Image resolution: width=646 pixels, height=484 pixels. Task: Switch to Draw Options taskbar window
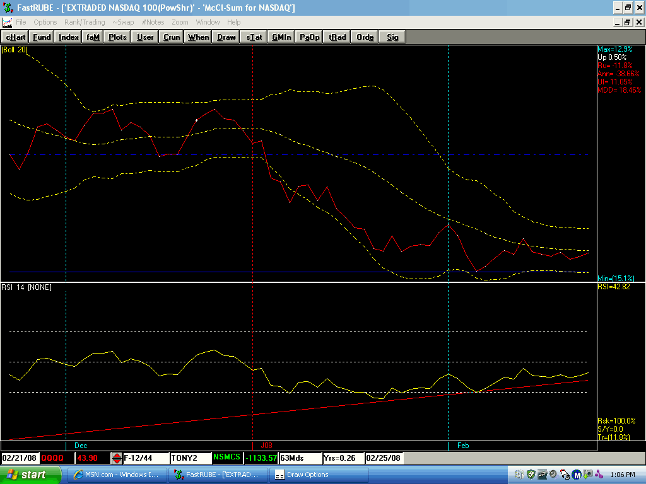[319, 475]
